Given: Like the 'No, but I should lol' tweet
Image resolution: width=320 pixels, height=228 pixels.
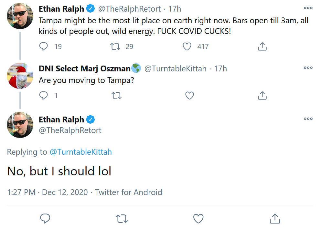Looking at the screenshot, I should 198,219.
